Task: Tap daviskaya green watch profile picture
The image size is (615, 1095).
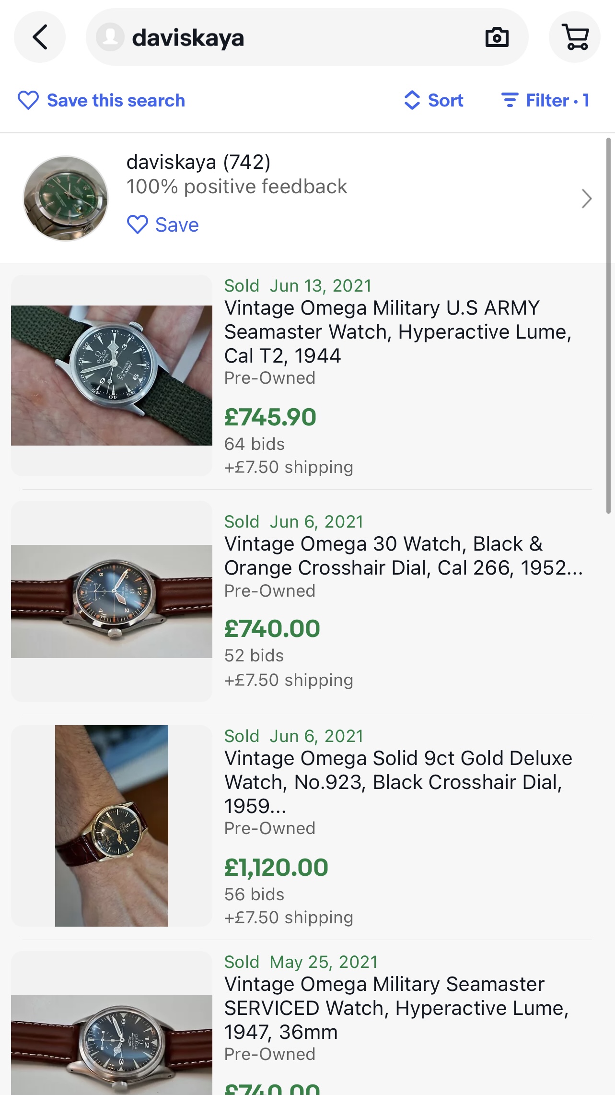Action: (66, 198)
